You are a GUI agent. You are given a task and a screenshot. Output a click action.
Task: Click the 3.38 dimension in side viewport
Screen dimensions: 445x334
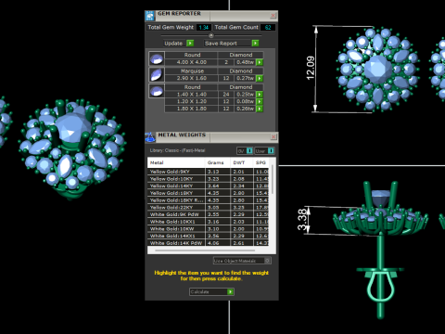point(303,220)
